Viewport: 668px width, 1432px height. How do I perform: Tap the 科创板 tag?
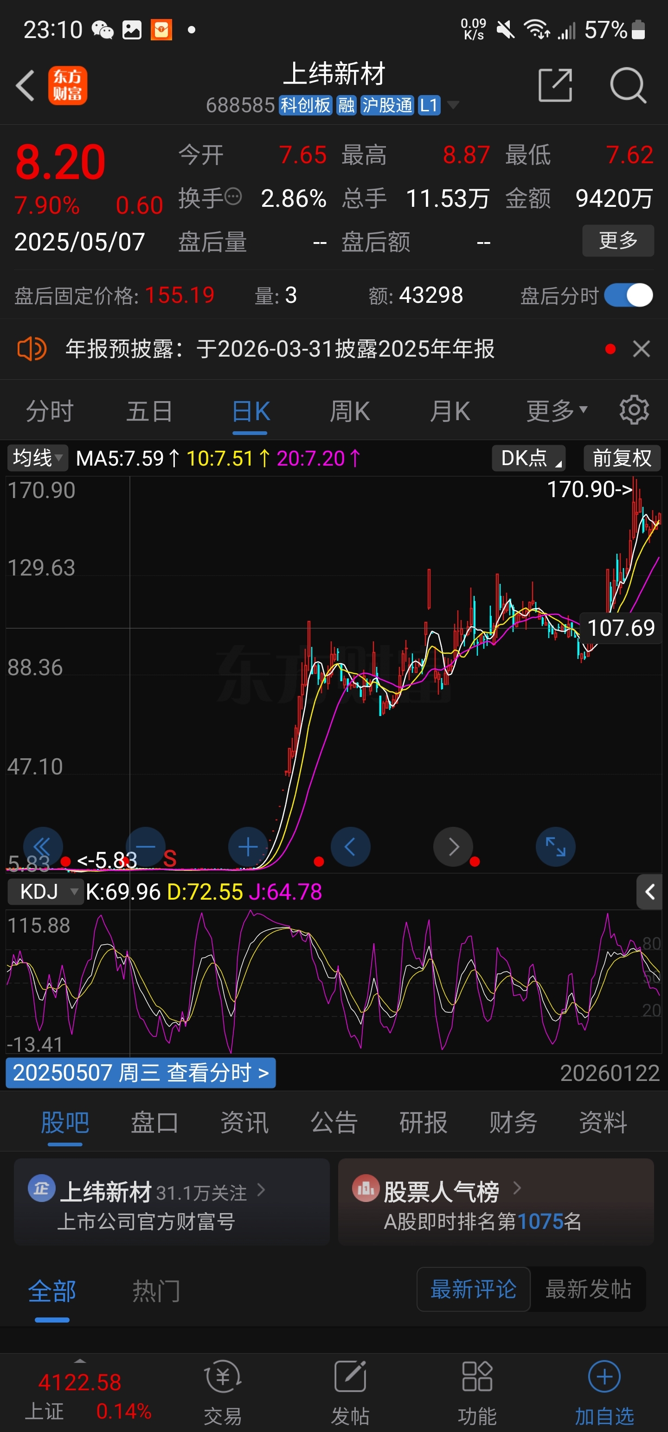[x=305, y=104]
